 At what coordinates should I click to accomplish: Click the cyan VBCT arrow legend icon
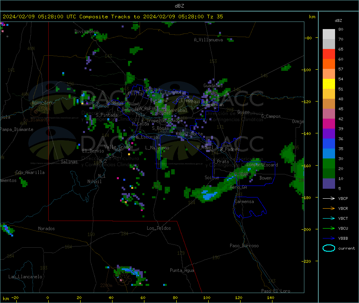tap(329, 219)
